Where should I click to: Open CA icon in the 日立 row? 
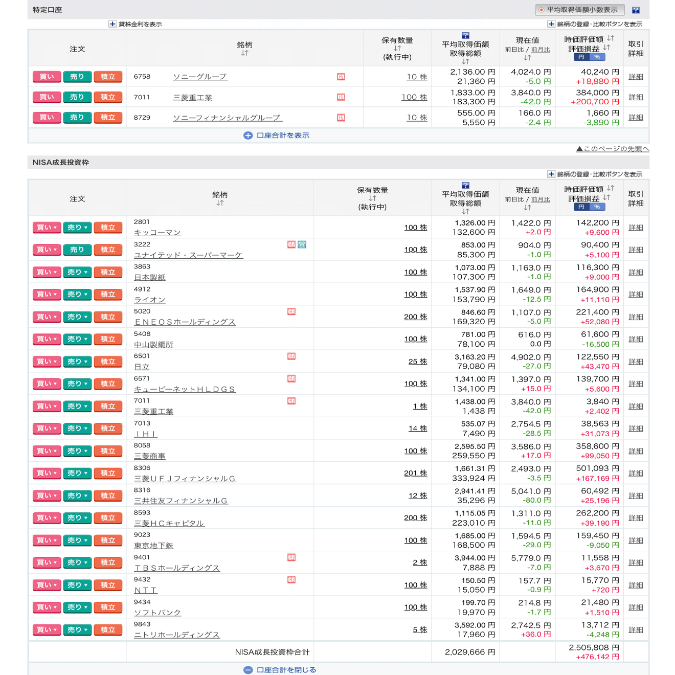291,356
